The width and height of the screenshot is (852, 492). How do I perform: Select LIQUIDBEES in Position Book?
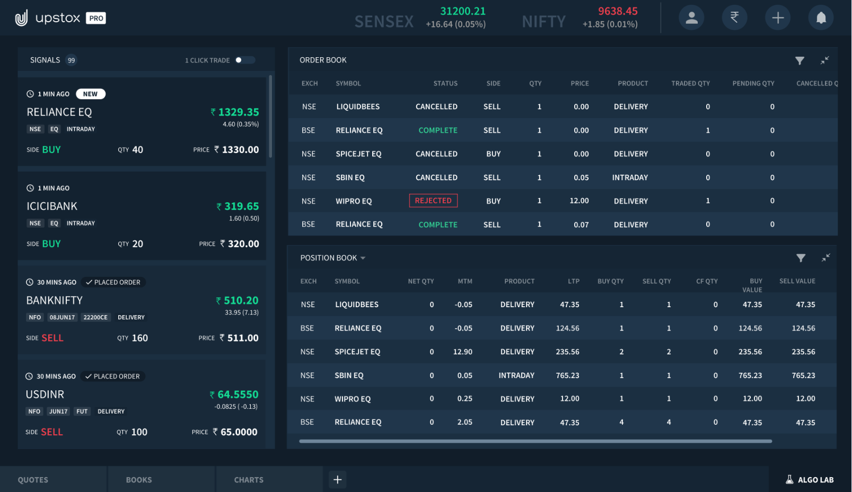(x=357, y=305)
